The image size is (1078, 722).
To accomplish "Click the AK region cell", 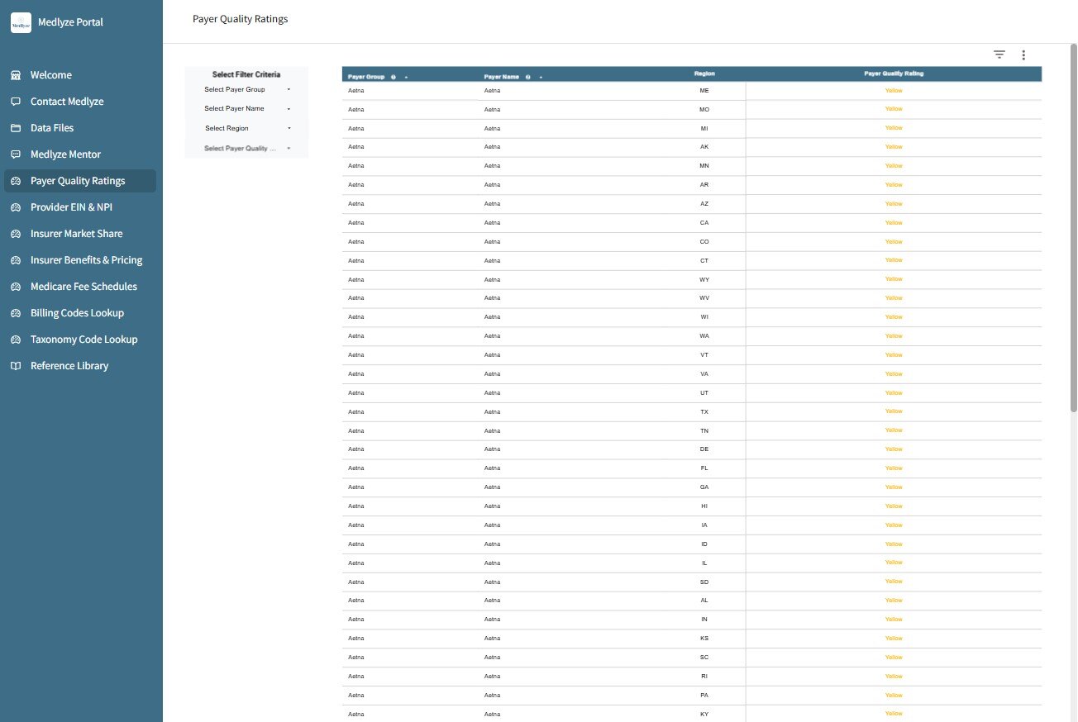I will point(704,147).
